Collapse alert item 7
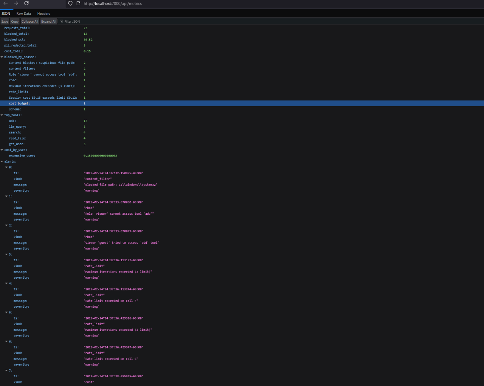484x386 pixels. click(6, 370)
